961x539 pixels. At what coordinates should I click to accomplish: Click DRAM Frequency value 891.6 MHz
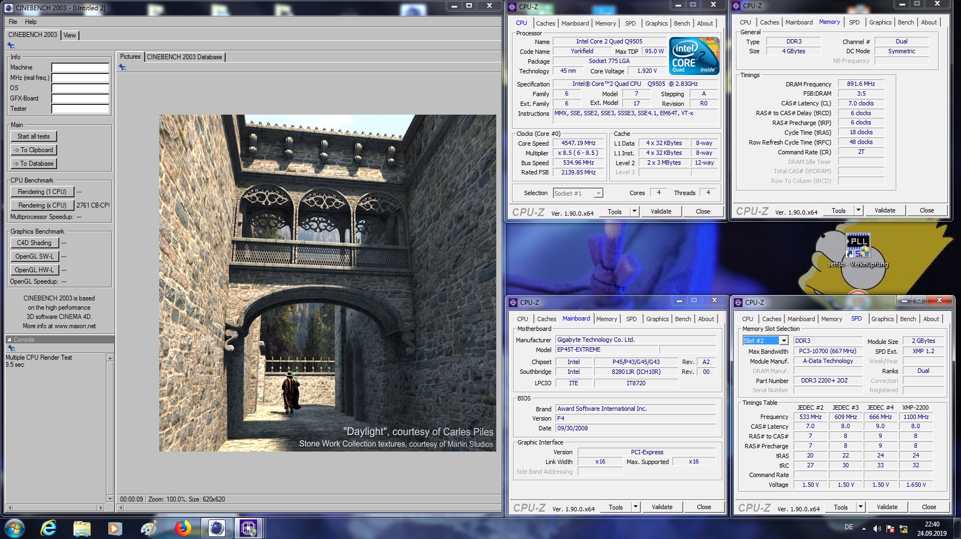coord(861,84)
